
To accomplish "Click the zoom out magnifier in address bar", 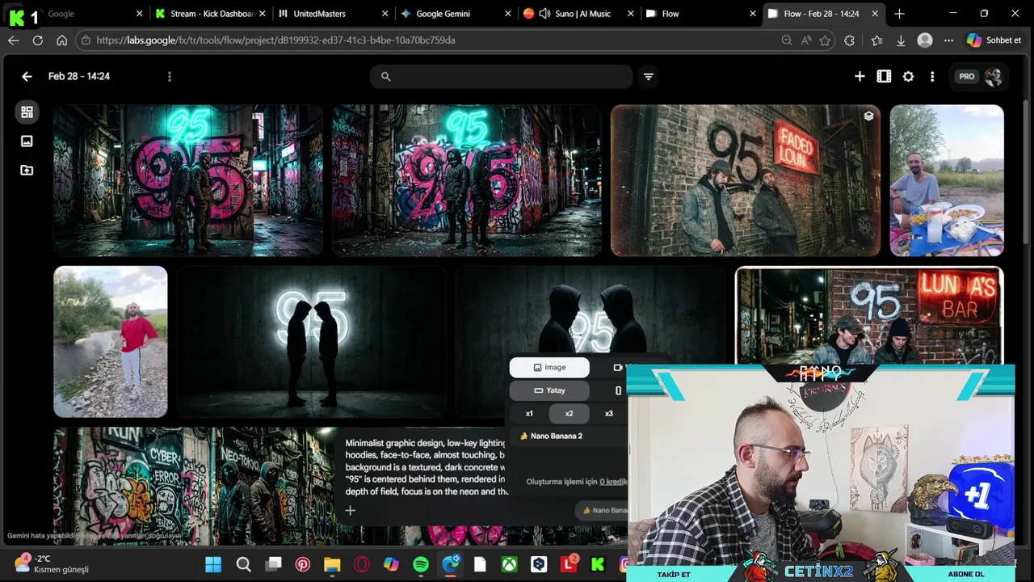I will (x=786, y=40).
